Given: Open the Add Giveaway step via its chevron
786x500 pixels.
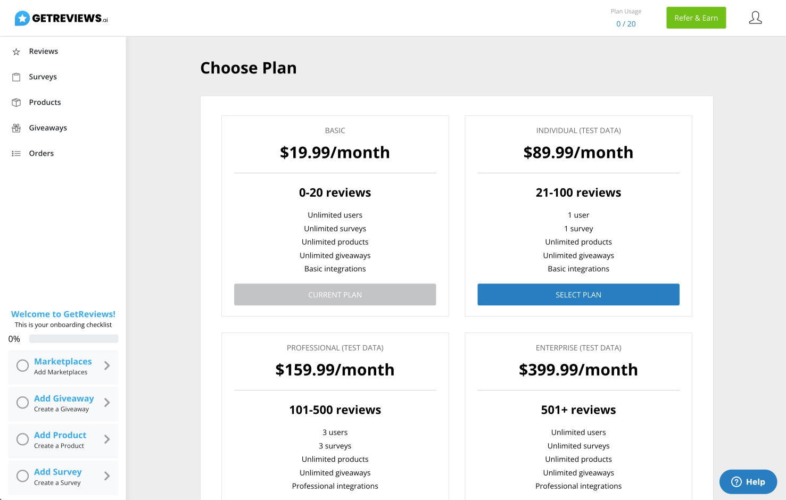Looking at the screenshot, I should click(108, 403).
